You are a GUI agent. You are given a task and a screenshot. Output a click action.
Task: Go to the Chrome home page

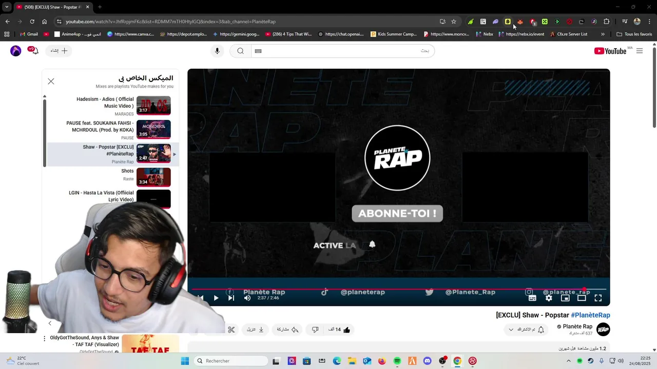[44, 22]
